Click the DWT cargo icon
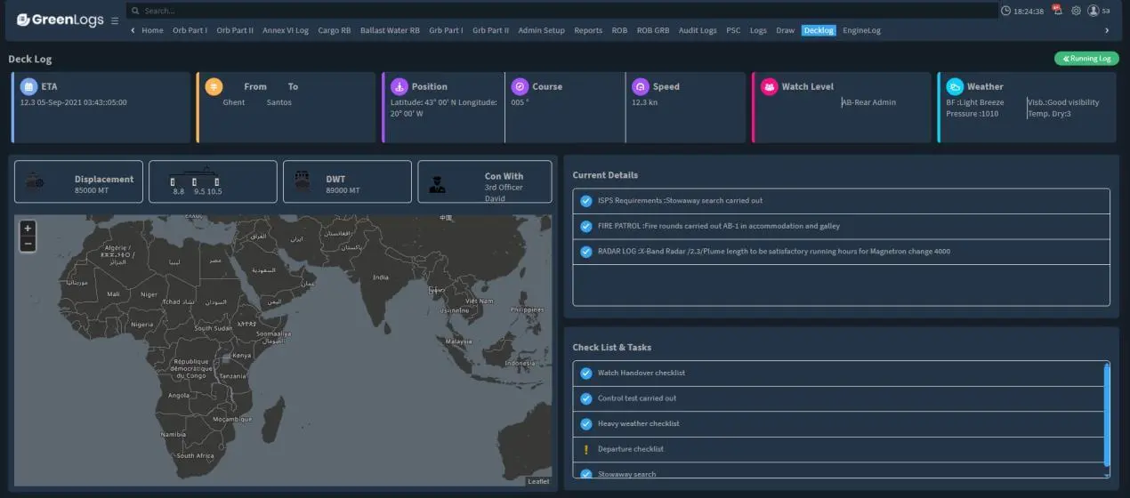This screenshot has height=498, width=1130. 302,182
